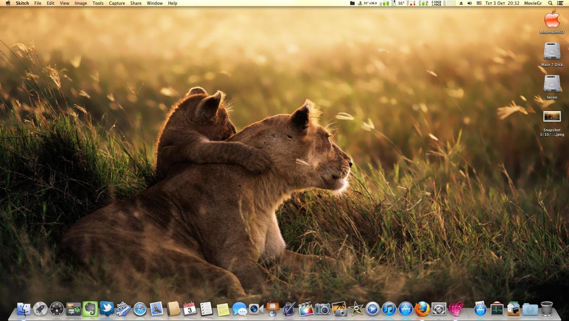Open the checkered flag wrench app
Image resolution: width=569 pixels, height=321 pixels.
tap(123, 309)
